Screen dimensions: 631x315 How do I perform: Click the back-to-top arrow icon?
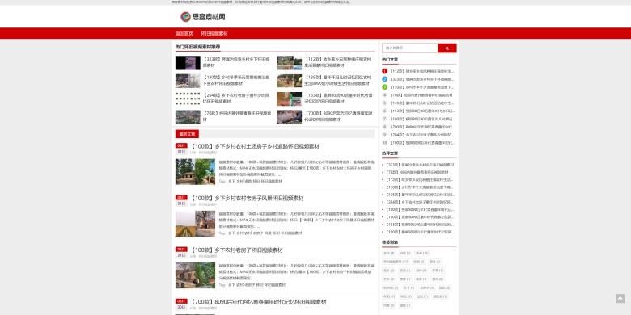(620, 299)
